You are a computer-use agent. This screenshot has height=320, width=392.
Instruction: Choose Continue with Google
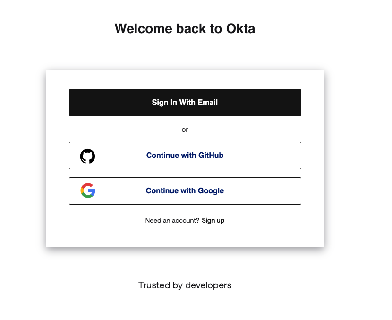185,191
